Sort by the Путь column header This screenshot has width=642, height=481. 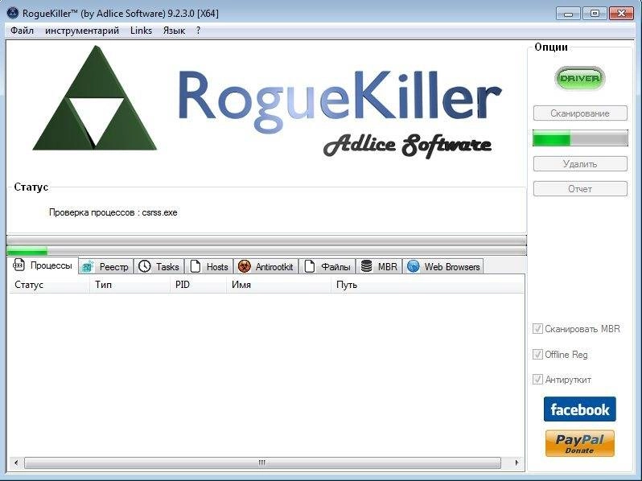pos(427,285)
